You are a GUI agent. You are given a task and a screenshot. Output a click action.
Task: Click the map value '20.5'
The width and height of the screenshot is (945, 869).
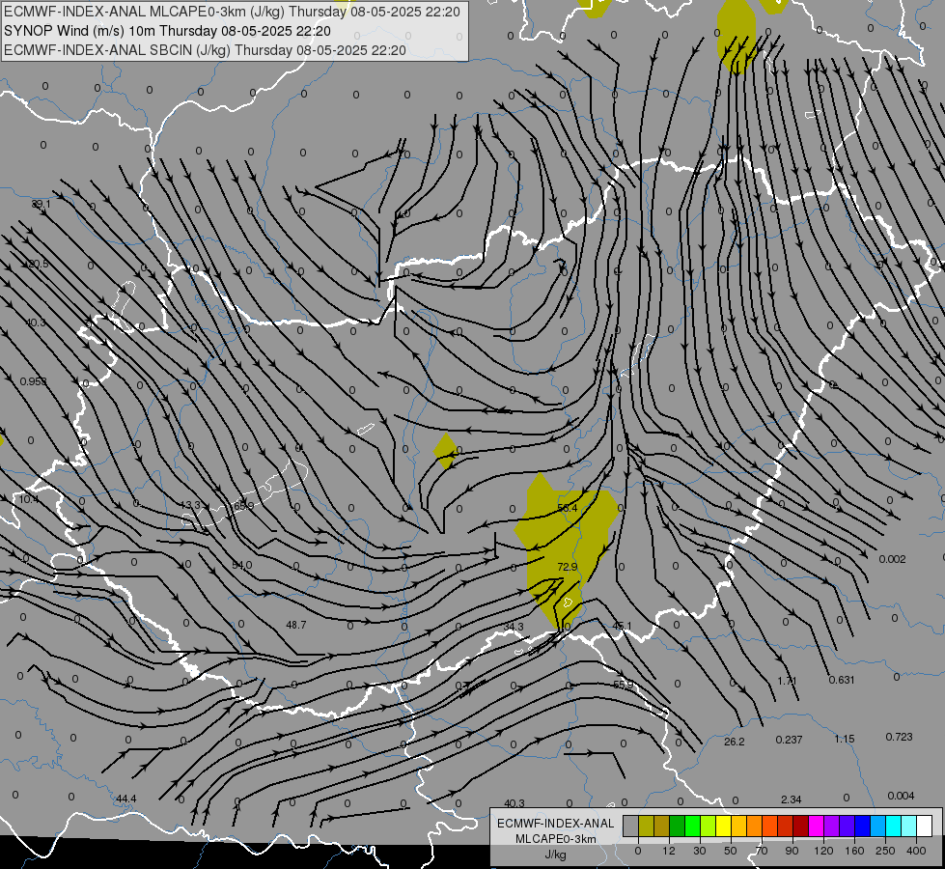coord(38,264)
